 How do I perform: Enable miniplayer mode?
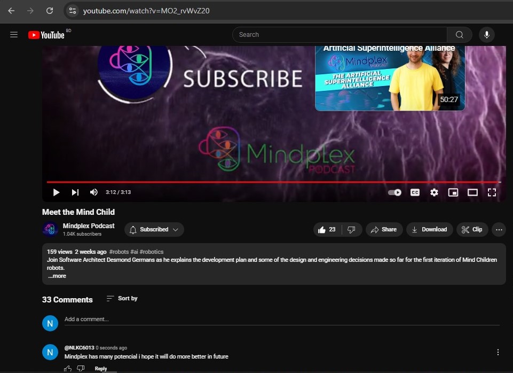pos(453,192)
